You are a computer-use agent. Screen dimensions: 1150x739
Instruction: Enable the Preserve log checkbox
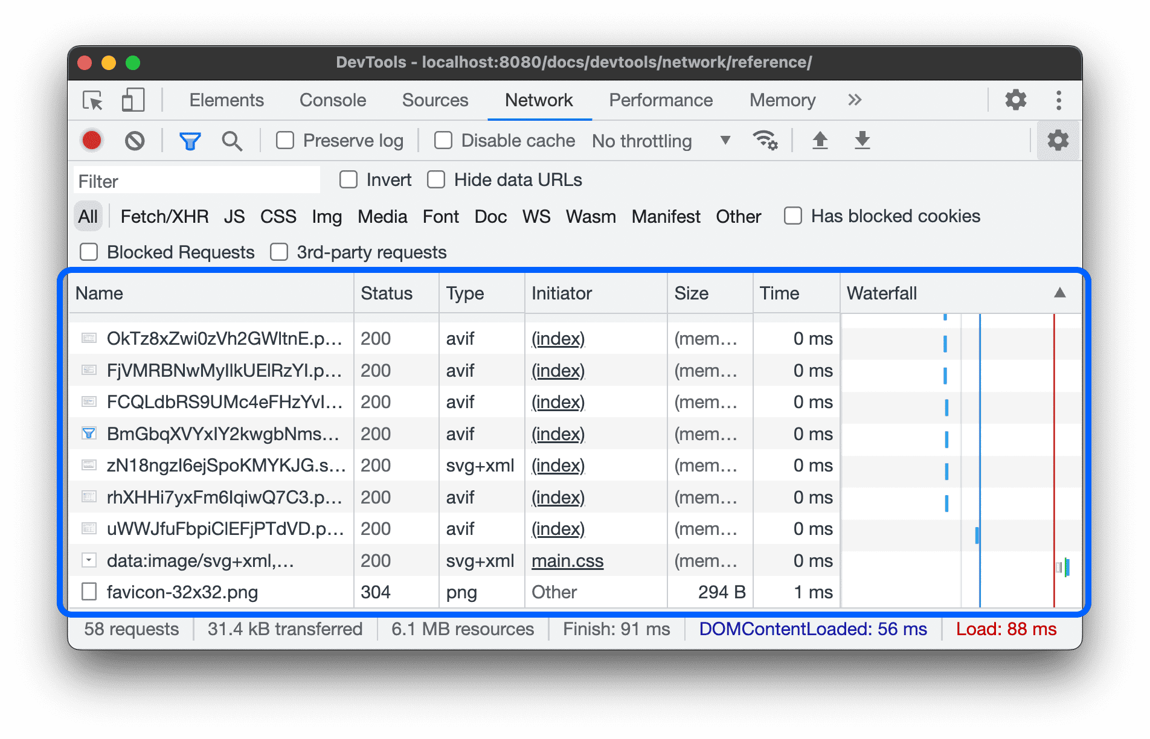coord(285,141)
